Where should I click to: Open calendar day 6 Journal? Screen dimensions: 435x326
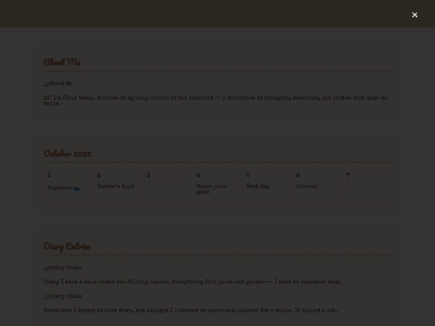pyautogui.click(x=317, y=187)
